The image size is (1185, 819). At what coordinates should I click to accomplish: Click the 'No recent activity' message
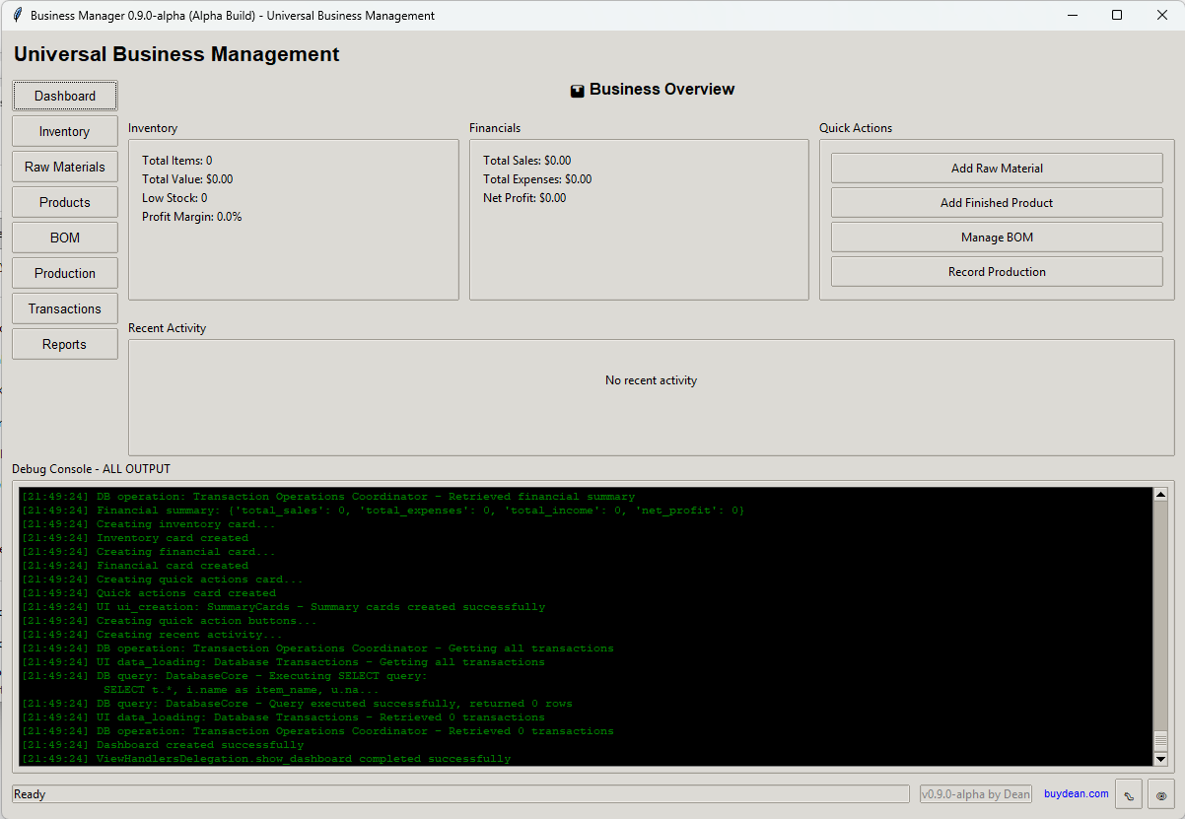651,380
